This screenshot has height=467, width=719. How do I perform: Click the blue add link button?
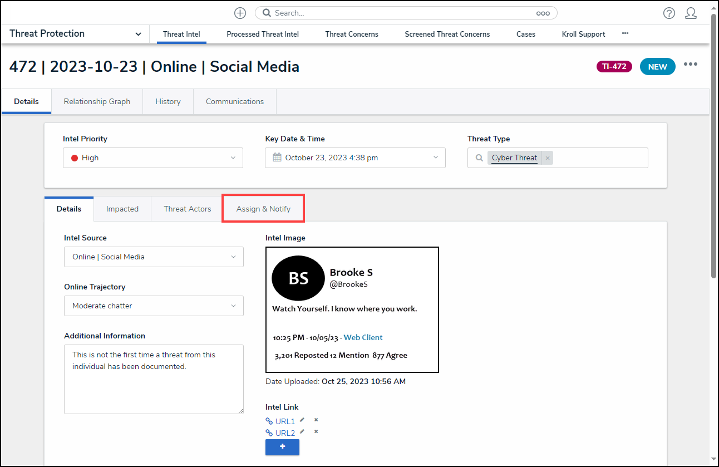(282, 447)
